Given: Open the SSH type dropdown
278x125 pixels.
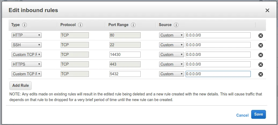Looking at the screenshot, I should point(27,45).
